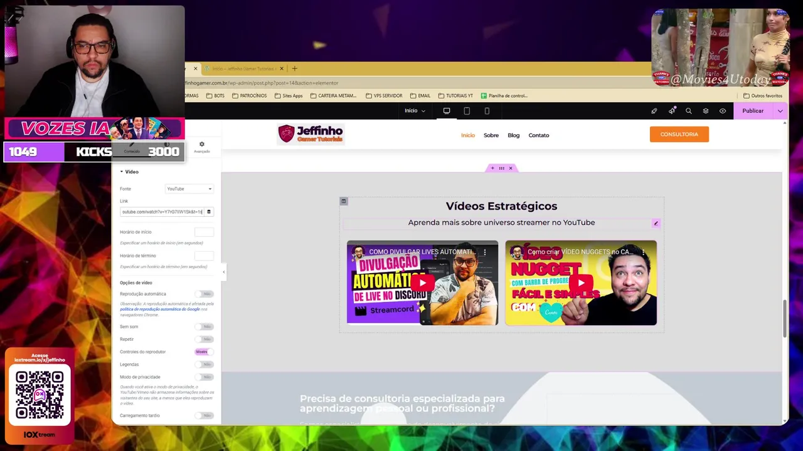
Task: Open Outros favoritos bookmarks folder
Action: [x=763, y=96]
